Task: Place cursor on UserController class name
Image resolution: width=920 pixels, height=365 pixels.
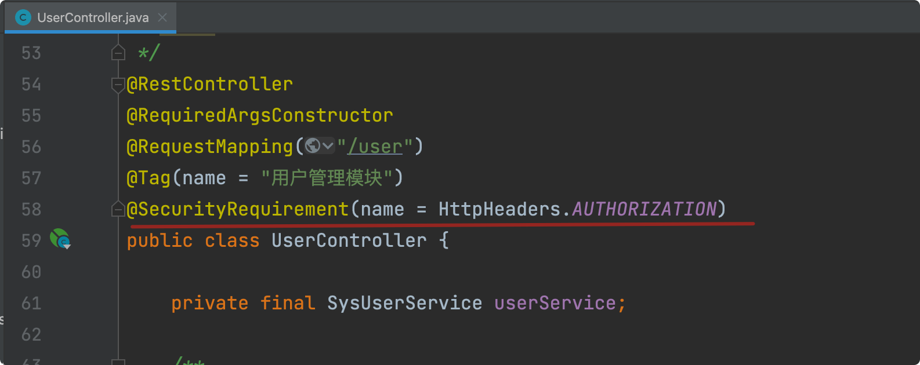Action: (x=349, y=240)
